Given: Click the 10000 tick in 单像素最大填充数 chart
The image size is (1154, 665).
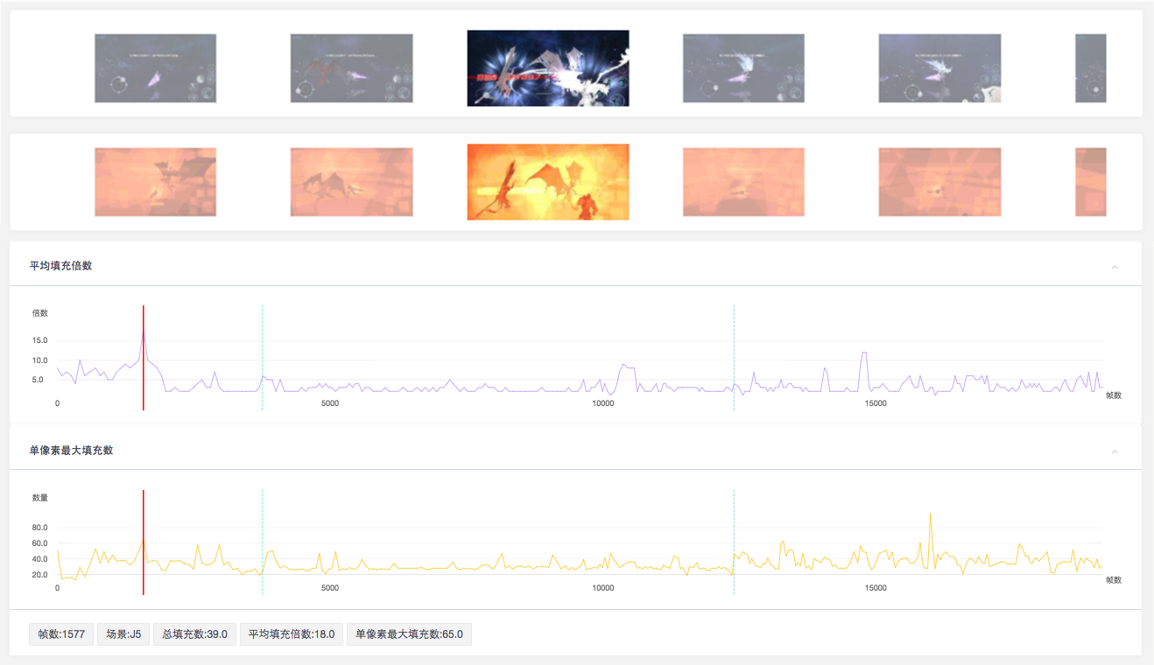Looking at the screenshot, I should click(x=603, y=588).
